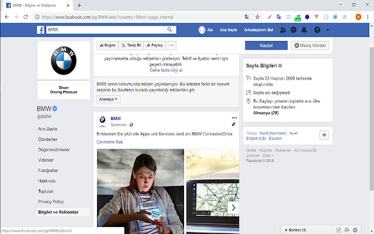Open help question mark icon

pyautogui.click(x=317, y=30)
